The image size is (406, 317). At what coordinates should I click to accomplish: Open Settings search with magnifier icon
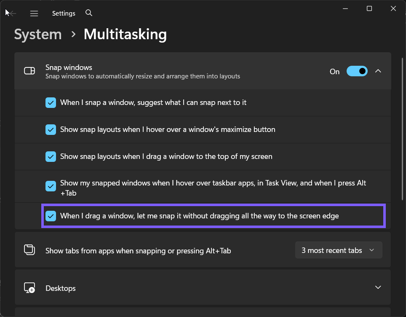89,13
